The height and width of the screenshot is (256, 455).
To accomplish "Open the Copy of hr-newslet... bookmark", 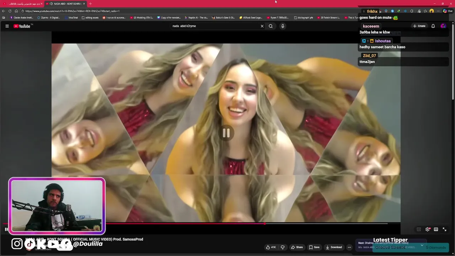I will (x=169, y=17).
